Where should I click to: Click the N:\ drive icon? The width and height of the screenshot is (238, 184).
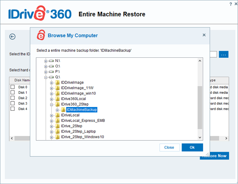(52, 61)
